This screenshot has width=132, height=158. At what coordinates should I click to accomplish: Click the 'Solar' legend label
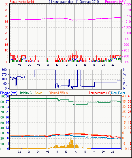(x=38, y=93)
